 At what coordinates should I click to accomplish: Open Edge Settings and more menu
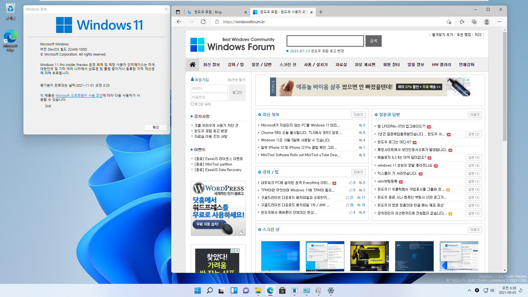click(x=499, y=22)
